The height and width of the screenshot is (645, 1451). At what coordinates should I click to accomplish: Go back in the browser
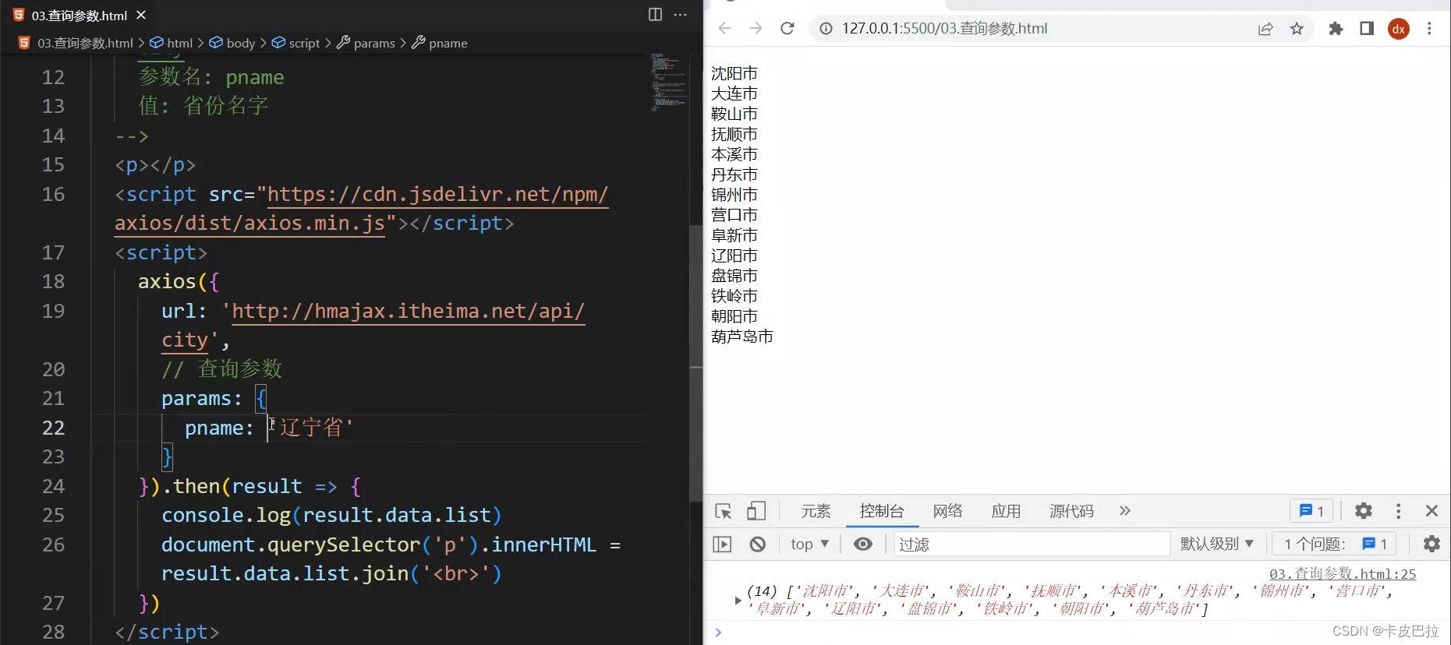[725, 29]
